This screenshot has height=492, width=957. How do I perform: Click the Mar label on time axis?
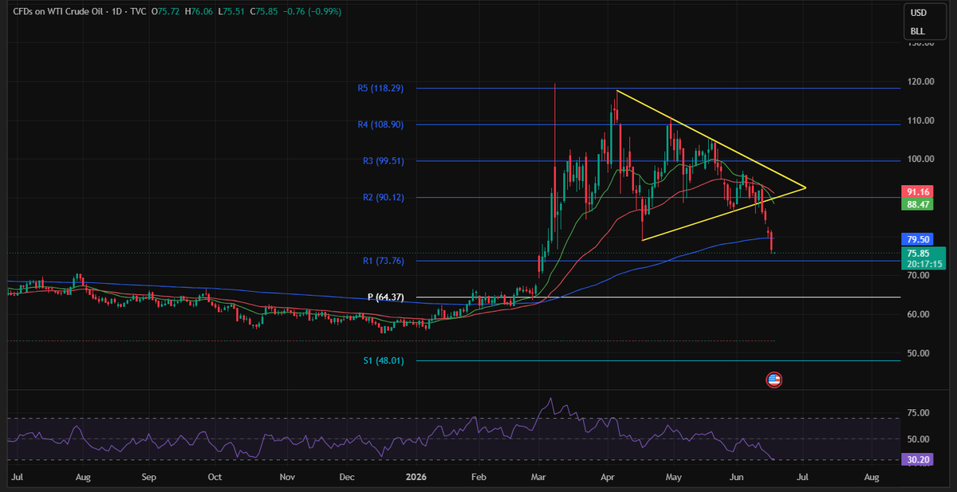coord(538,478)
